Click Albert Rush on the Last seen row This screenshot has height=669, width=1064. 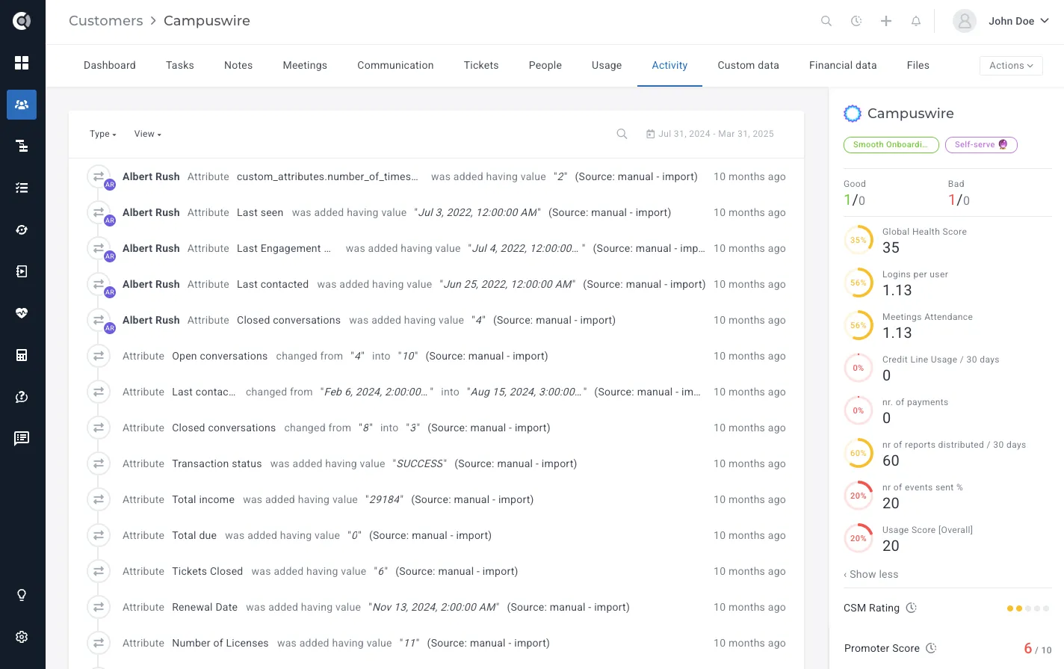pos(151,212)
